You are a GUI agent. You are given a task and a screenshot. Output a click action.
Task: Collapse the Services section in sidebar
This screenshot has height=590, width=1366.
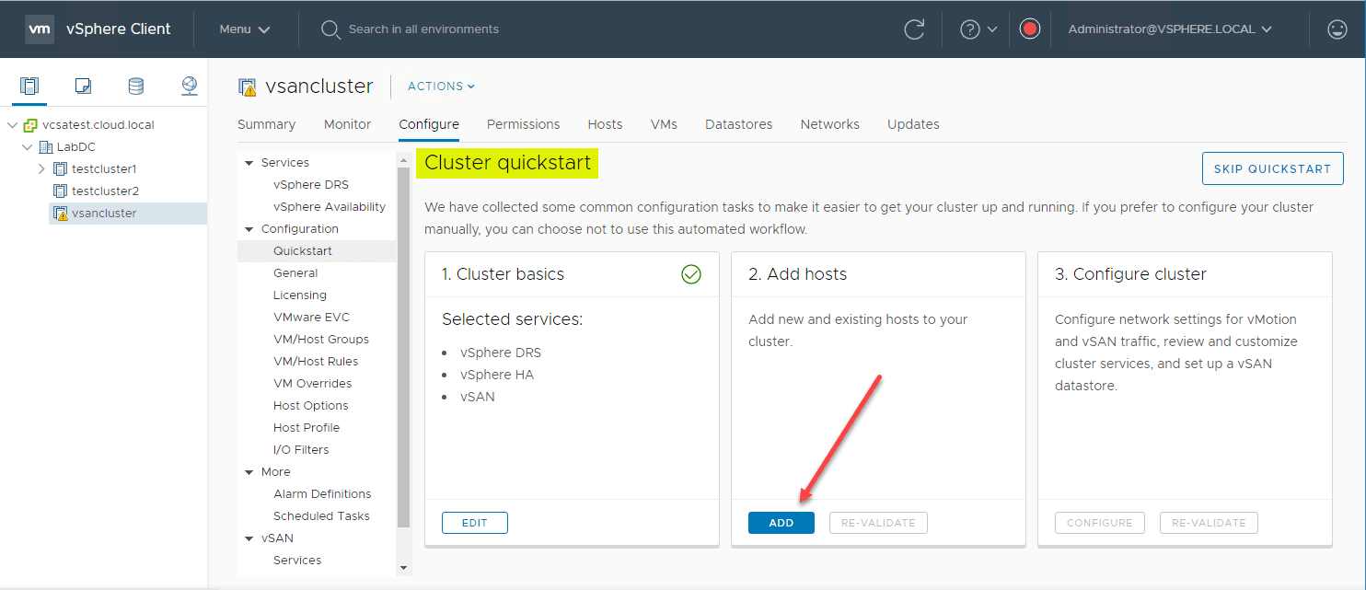point(249,163)
